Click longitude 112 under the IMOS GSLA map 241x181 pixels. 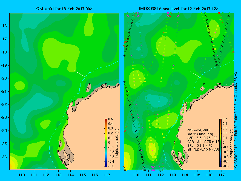[x=160, y=175]
